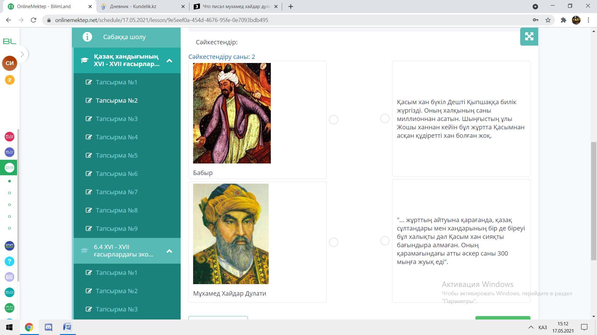Switch to Дневник - Kundelik.kz tab
597x335 pixels.
(133, 7)
